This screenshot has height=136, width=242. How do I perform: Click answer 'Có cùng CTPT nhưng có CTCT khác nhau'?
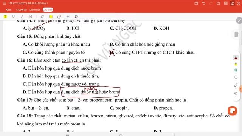tap(152, 52)
